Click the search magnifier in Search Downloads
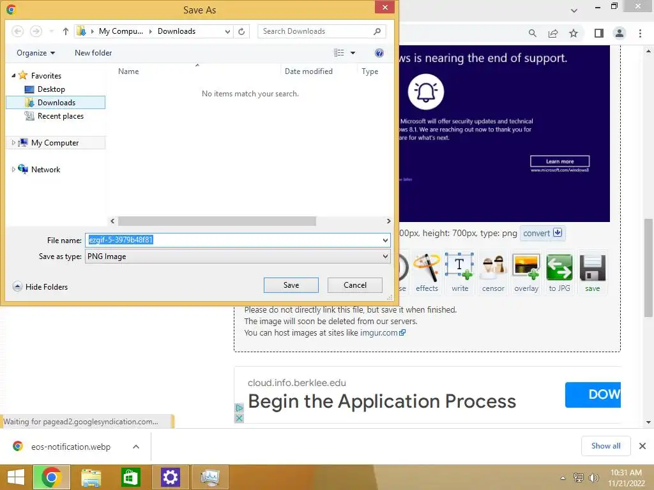The height and width of the screenshot is (490, 654). (377, 31)
